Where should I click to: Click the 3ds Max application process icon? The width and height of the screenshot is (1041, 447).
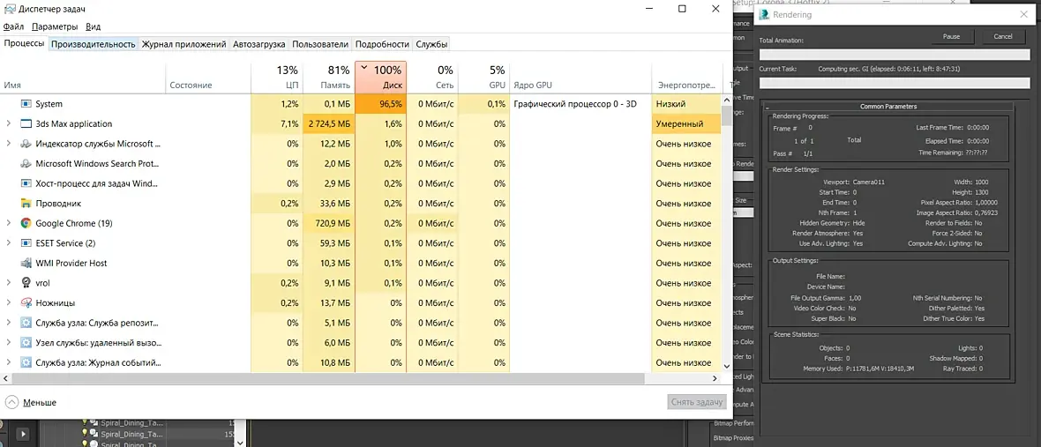pos(26,124)
